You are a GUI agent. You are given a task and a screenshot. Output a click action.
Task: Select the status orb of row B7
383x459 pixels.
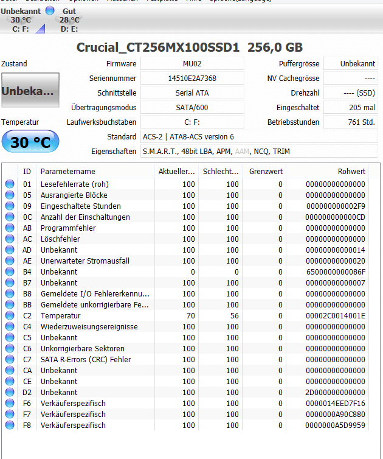(10, 282)
